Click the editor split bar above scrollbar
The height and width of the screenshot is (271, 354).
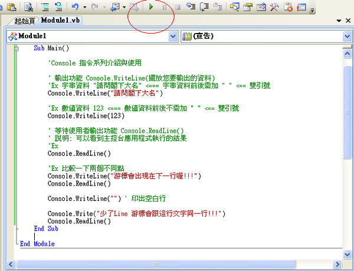point(348,47)
